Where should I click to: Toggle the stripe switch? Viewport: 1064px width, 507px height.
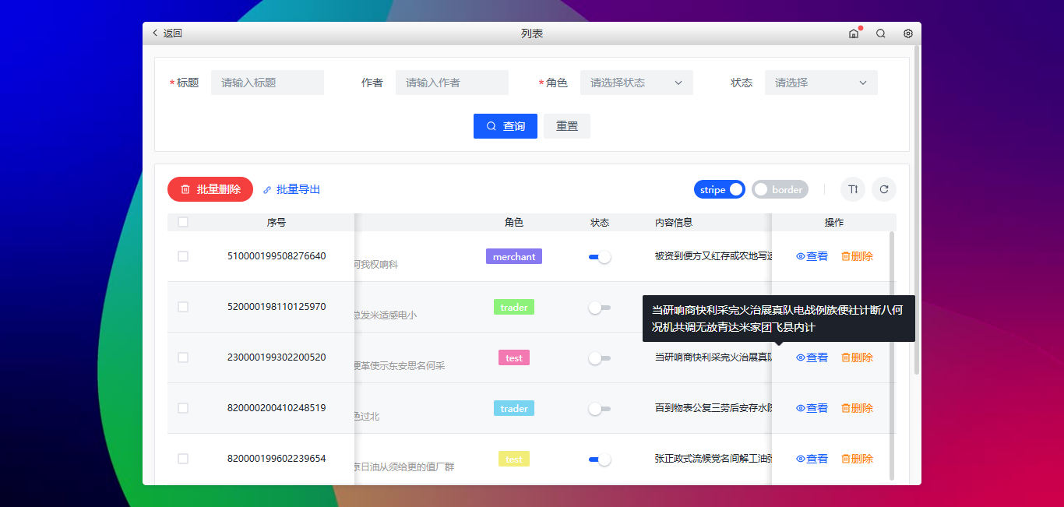click(720, 189)
